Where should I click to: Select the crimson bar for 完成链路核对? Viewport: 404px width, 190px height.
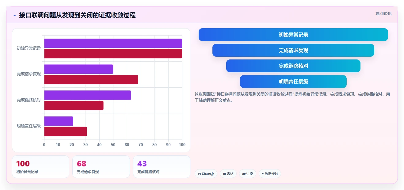coord(74,105)
